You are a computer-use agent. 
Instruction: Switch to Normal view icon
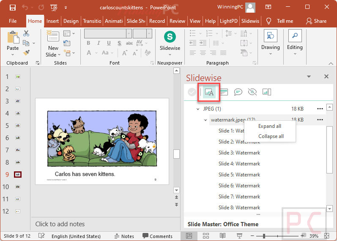pyautogui.click(x=189, y=236)
